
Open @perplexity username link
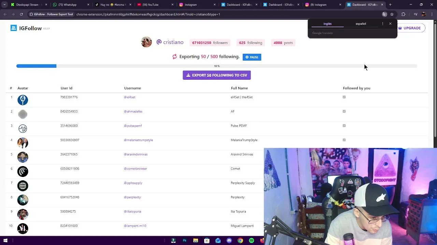(132, 197)
